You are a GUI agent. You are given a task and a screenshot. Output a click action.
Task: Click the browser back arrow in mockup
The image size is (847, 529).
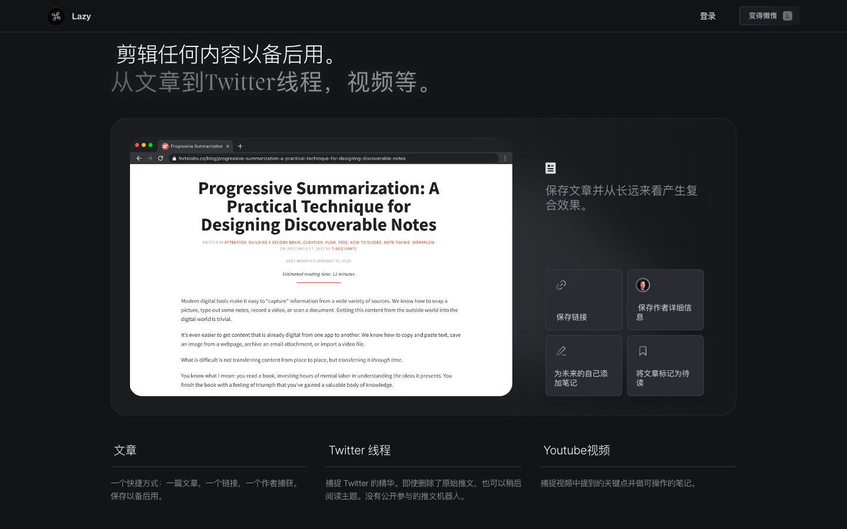[139, 158]
